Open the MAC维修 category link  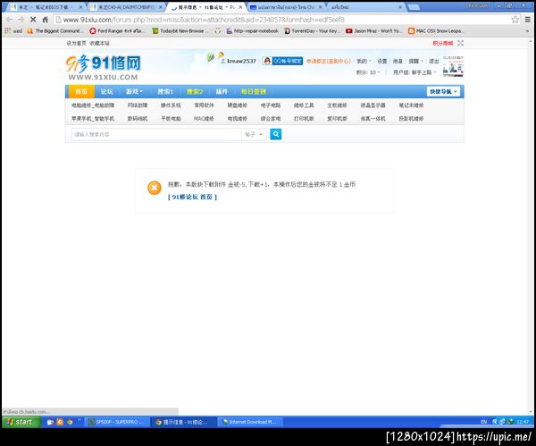tap(204, 118)
